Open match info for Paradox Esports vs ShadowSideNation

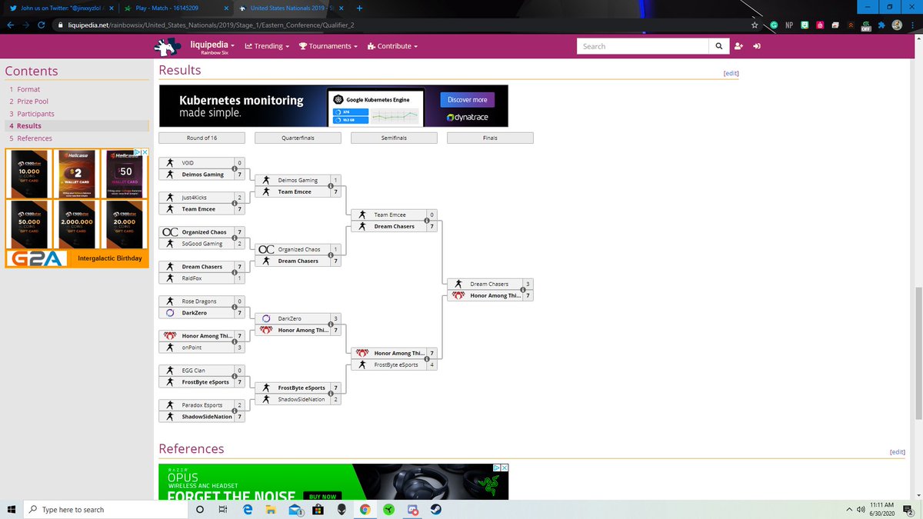[x=234, y=411]
